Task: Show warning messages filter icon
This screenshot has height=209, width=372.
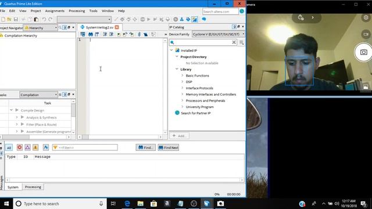Action: (35, 147)
